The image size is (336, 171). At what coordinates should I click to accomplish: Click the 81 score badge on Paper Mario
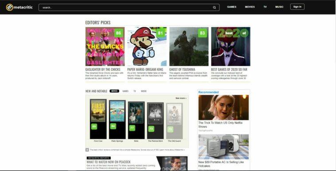[x=160, y=33]
